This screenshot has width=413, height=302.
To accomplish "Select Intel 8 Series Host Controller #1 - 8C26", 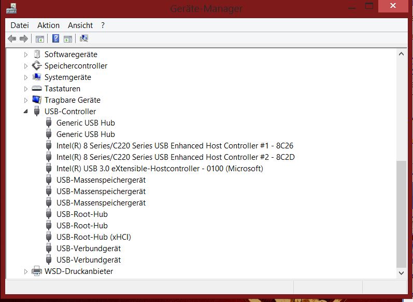I will [x=175, y=146].
